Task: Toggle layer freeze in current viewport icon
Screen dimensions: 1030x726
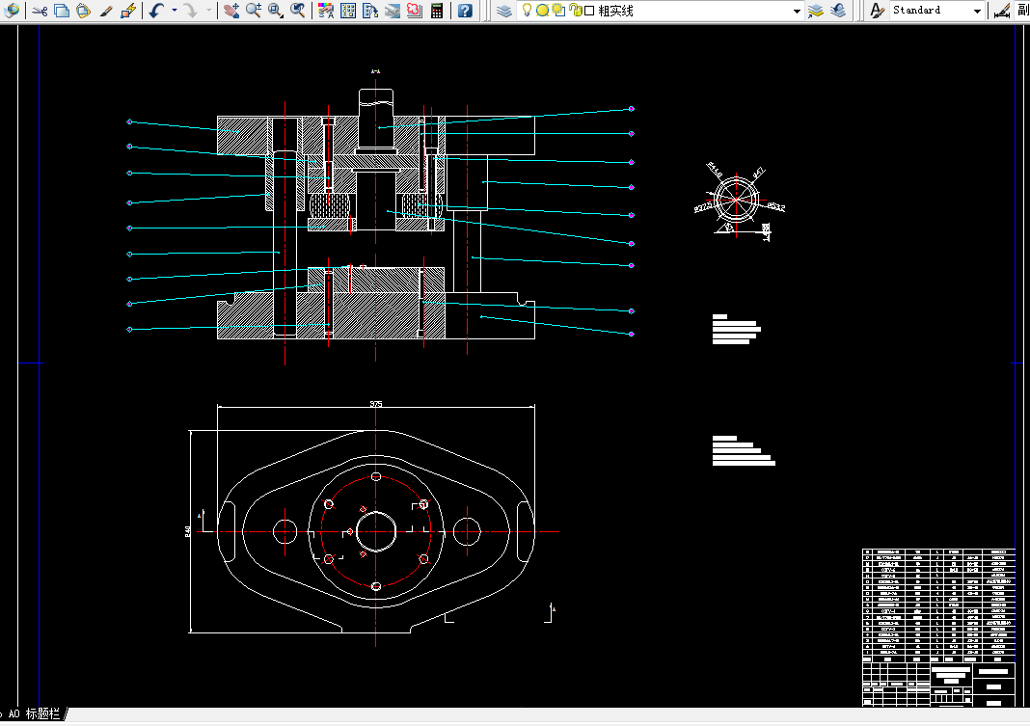Action: point(558,10)
